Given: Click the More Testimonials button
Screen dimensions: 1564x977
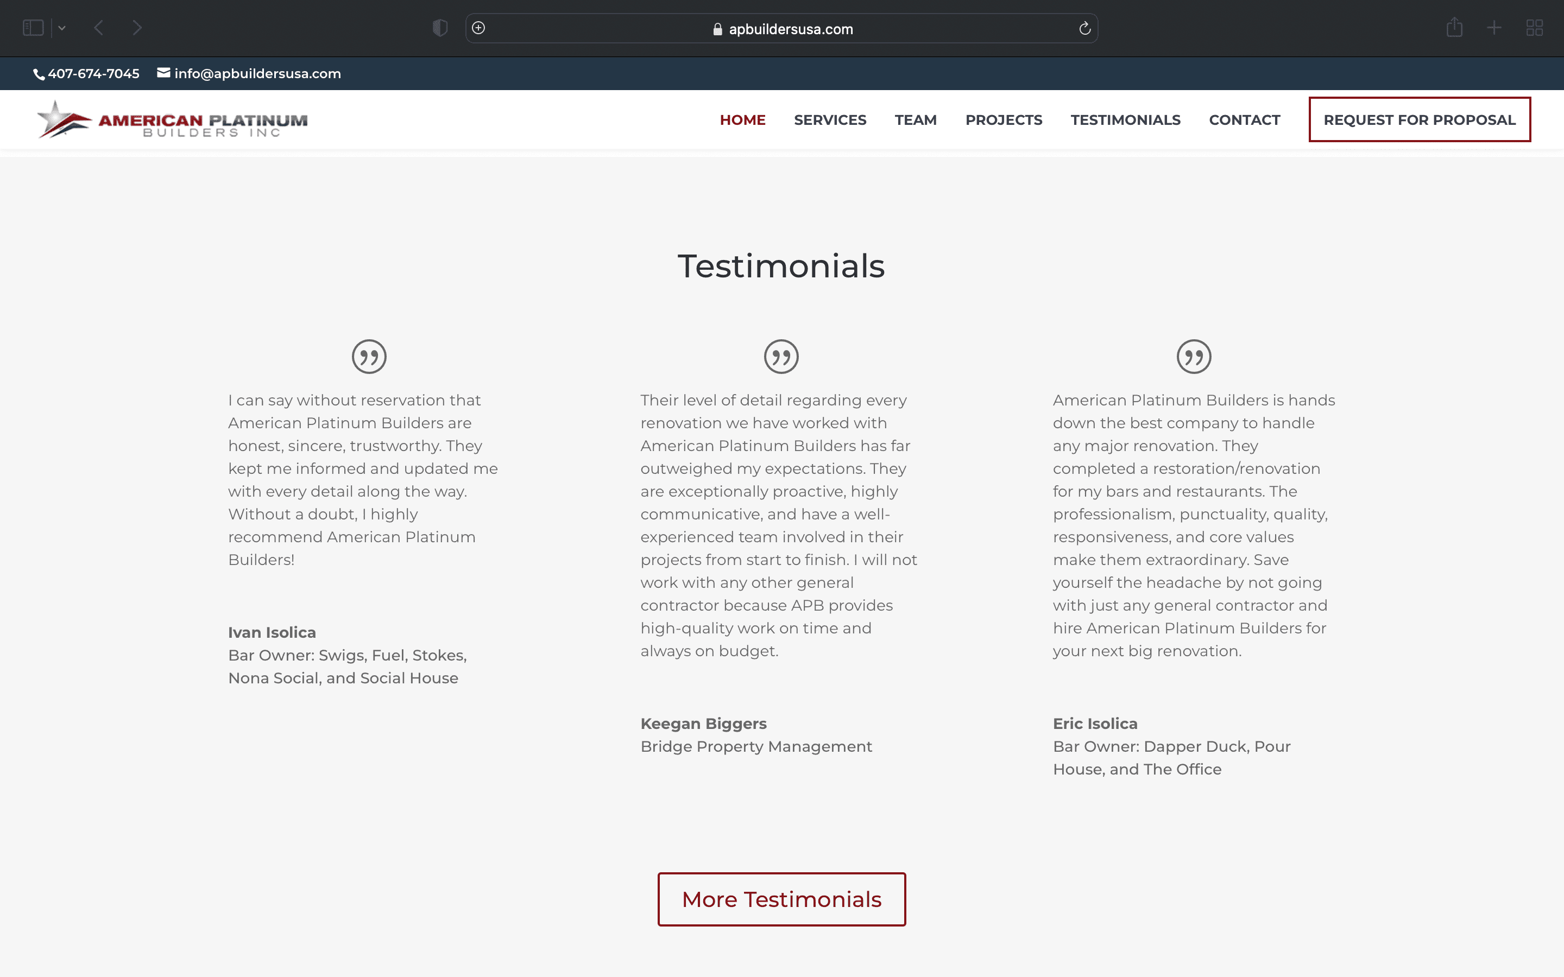Looking at the screenshot, I should 782,899.
